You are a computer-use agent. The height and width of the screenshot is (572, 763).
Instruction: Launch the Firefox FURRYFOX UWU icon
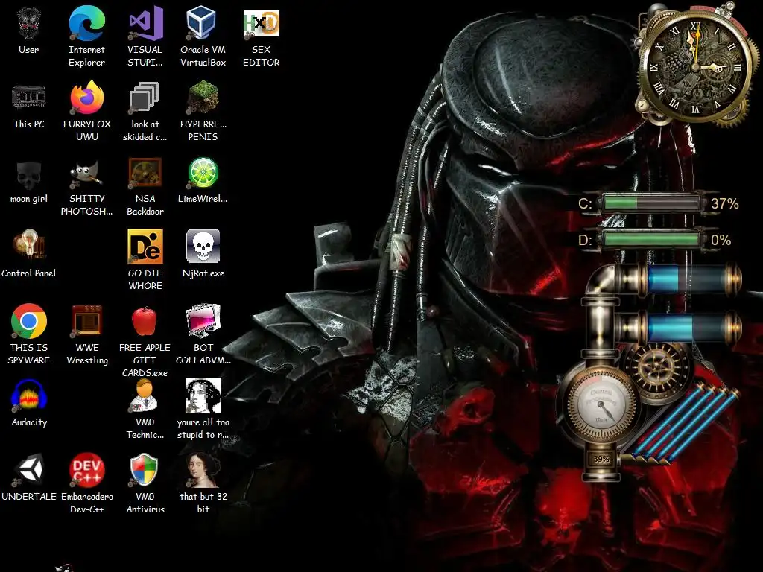tap(86, 98)
